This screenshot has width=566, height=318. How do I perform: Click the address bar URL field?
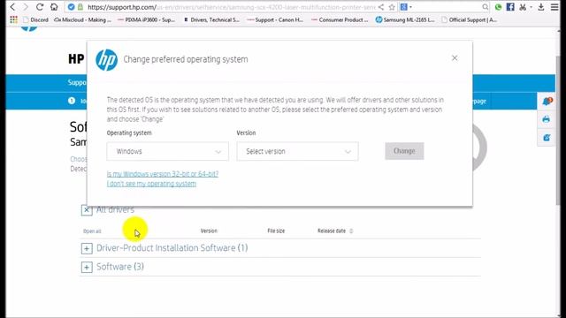click(x=231, y=7)
